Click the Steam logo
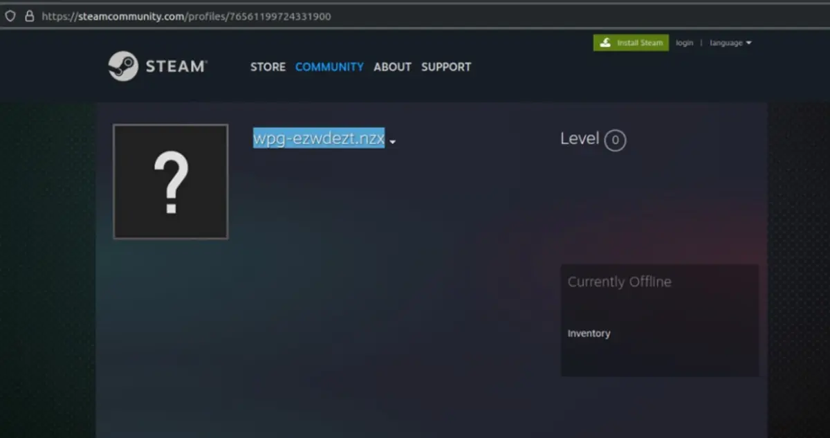 pyautogui.click(x=157, y=66)
